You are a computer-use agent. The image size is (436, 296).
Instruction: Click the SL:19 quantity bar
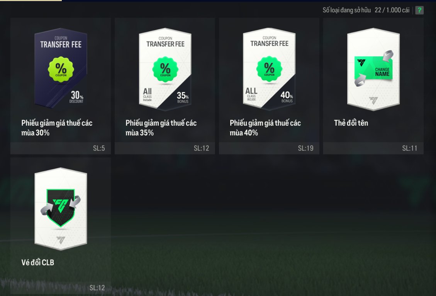click(x=269, y=148)
